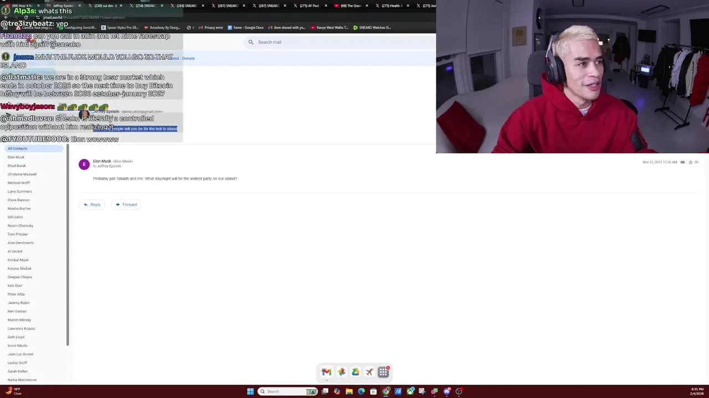This screenshot has height=398, width=709.
Task: Open Task View on the taskbar
Action: coord(325,391)
